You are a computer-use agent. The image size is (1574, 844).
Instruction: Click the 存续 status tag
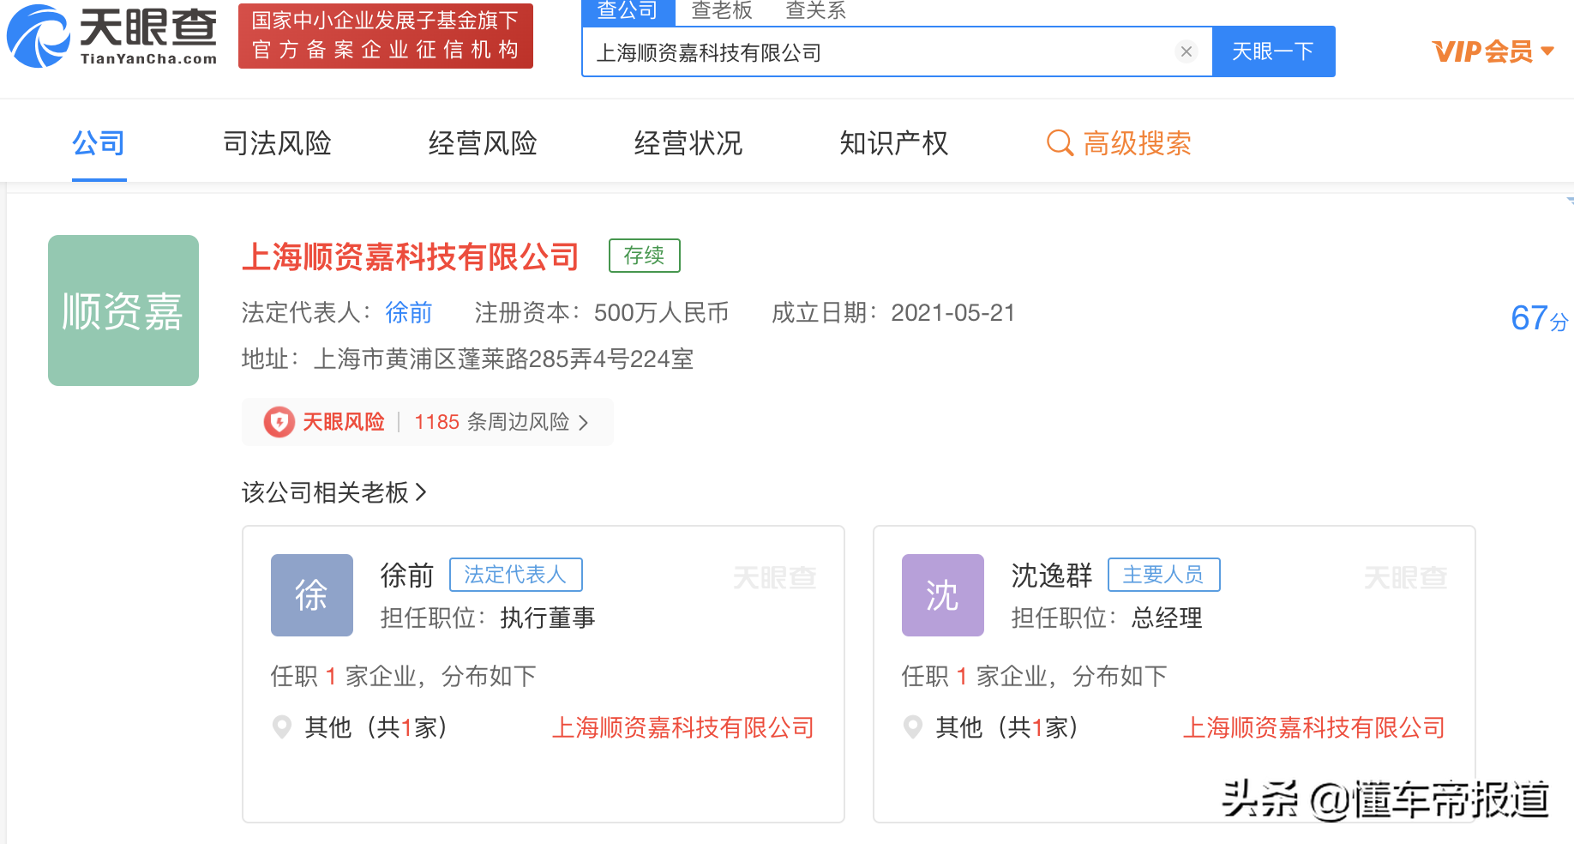tap(644, 256)
